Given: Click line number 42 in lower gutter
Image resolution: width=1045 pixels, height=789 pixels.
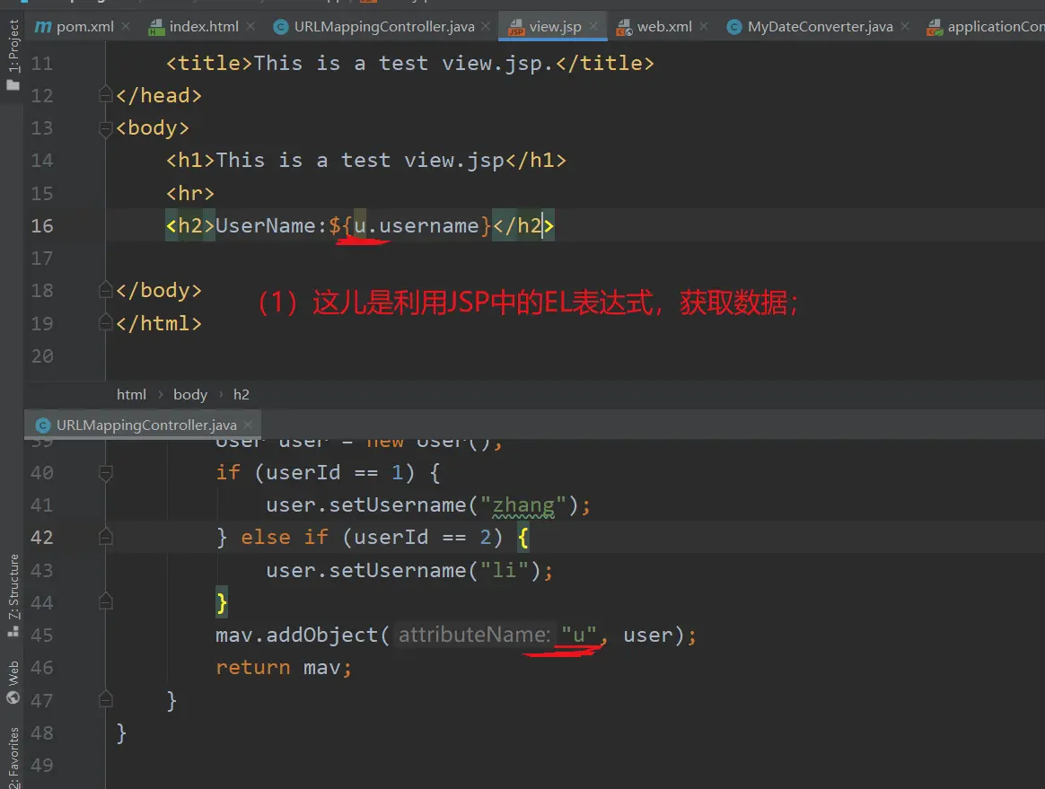Looking at the screenshot, I should click(42, 537).
